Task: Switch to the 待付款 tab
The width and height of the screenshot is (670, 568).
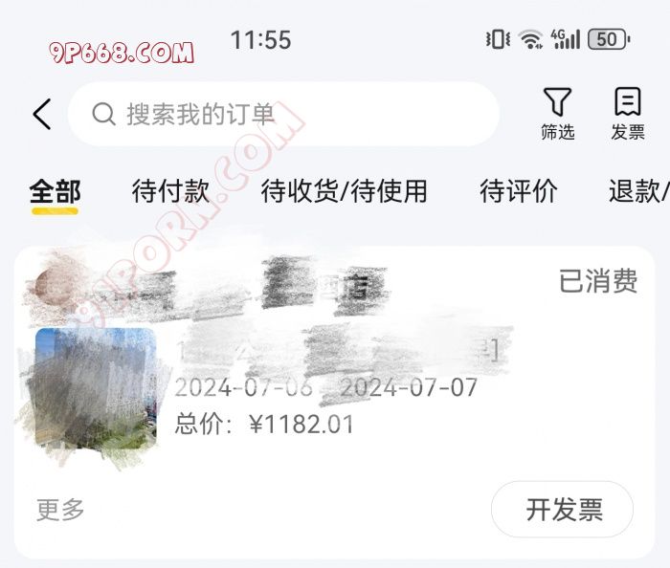Action: 170,190
